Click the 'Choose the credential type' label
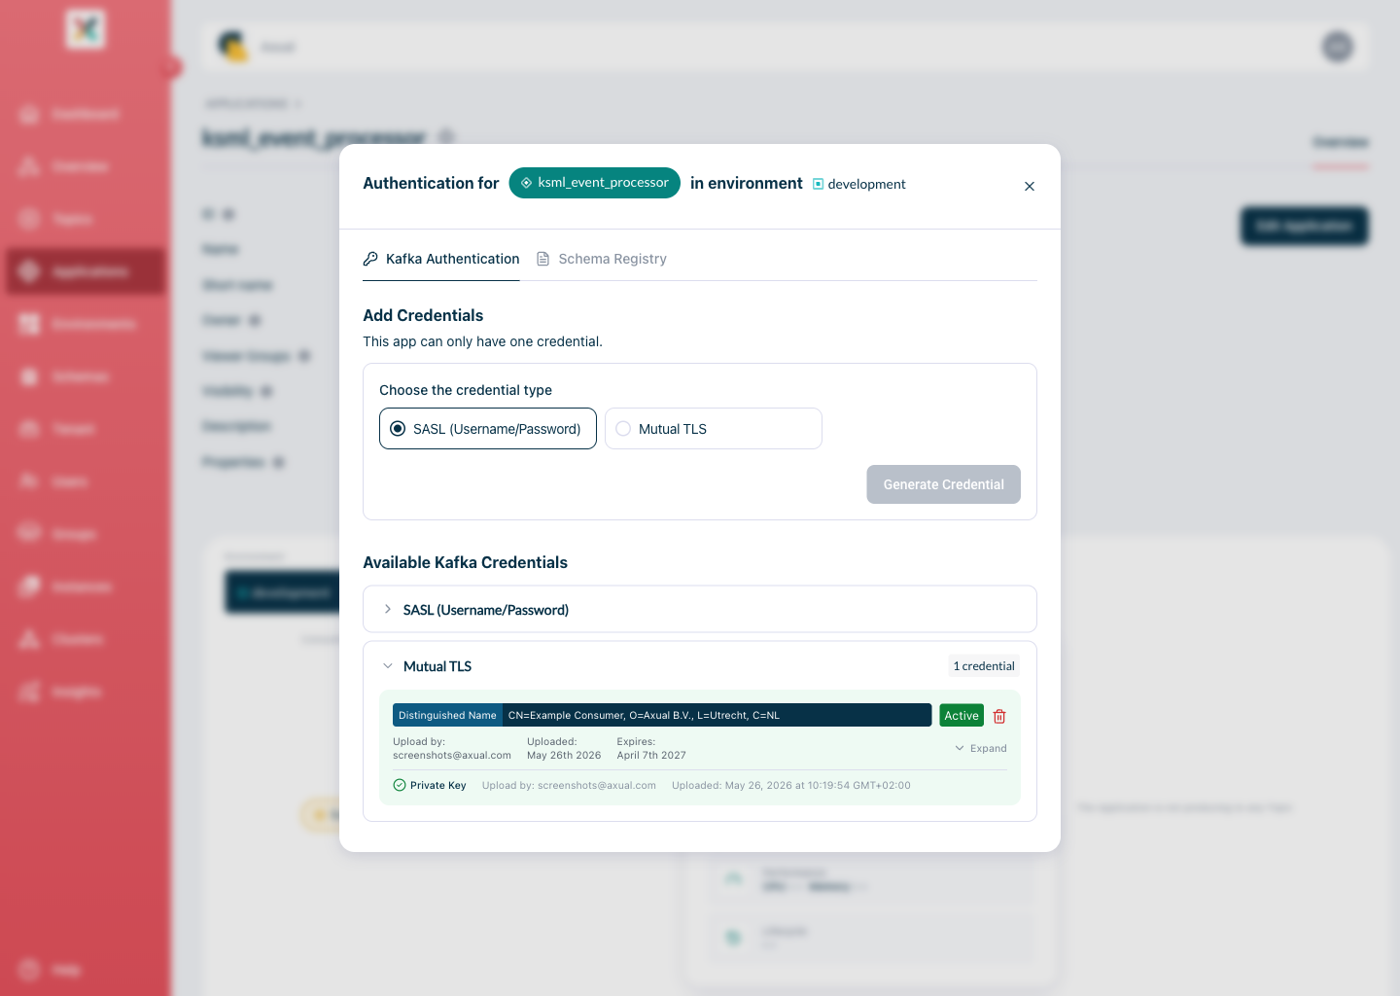Image resolution: width=1400 pixels, height=996 pixels. coord(466,390)
